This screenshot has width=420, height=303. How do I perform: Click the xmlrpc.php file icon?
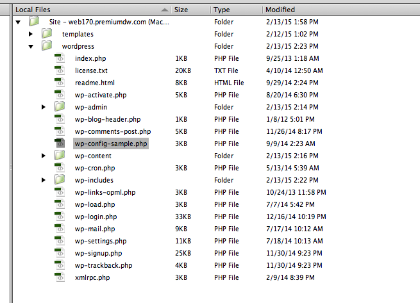coord(60,277)
